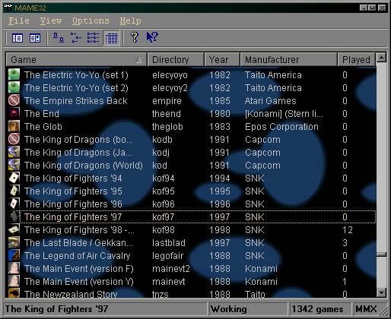This screenshot has width=391, height=319.
Task: Click the not-working icon for Empire Strikes Back
Action: (x=14, y=100)
